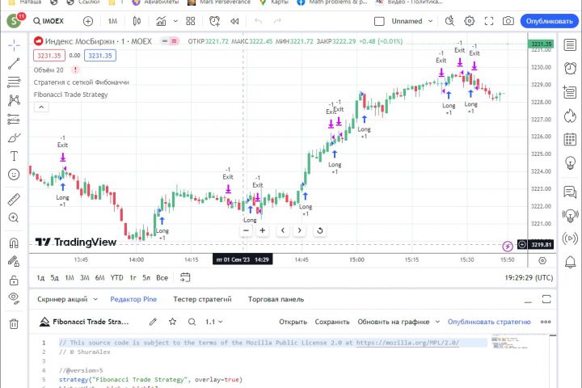Select the 1д date range

coord(40,278)
